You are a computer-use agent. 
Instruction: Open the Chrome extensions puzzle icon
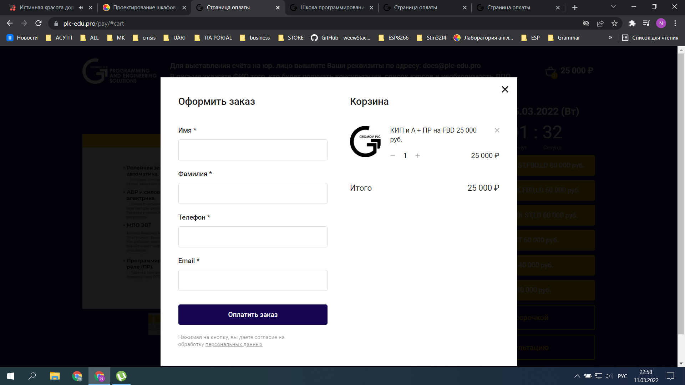click(x=632, y=24)
